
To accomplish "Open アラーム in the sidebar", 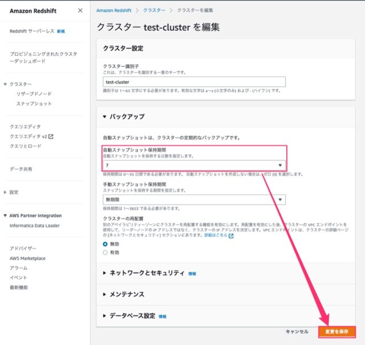I will point(18,268).
